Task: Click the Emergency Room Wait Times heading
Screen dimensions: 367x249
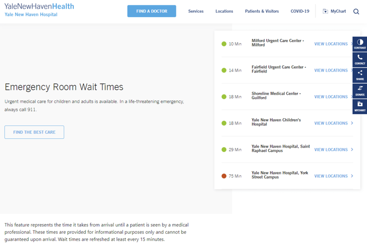Action: click(x=64, y=87)
